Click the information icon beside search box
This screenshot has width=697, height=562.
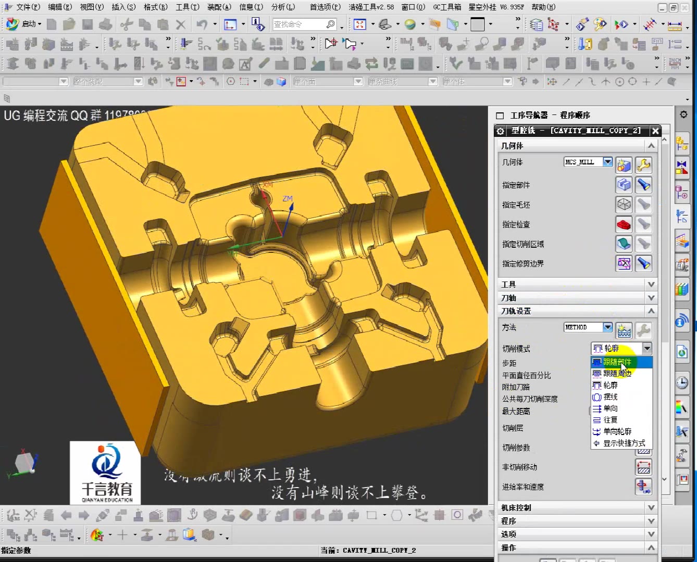(x=258, y=24)
